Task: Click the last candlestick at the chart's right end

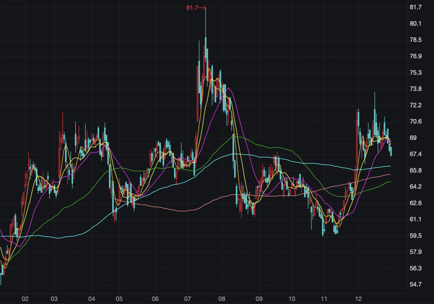Action: click(x=391, y=152)
